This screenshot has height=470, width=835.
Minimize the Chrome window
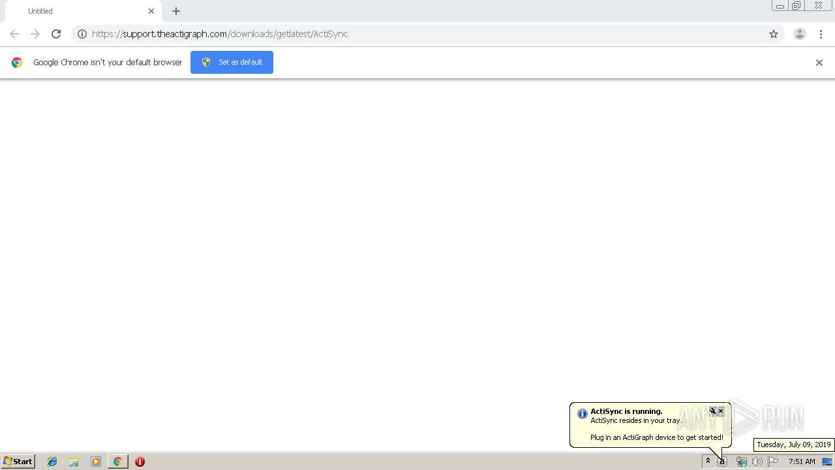[780, 6]
